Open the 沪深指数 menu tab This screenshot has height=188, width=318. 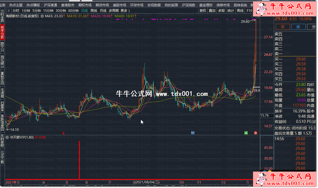[x=189, y=5]
